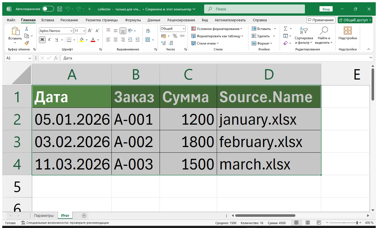
Task: Open the Aptos Narrow font dropdown
Action: [72, 31]
